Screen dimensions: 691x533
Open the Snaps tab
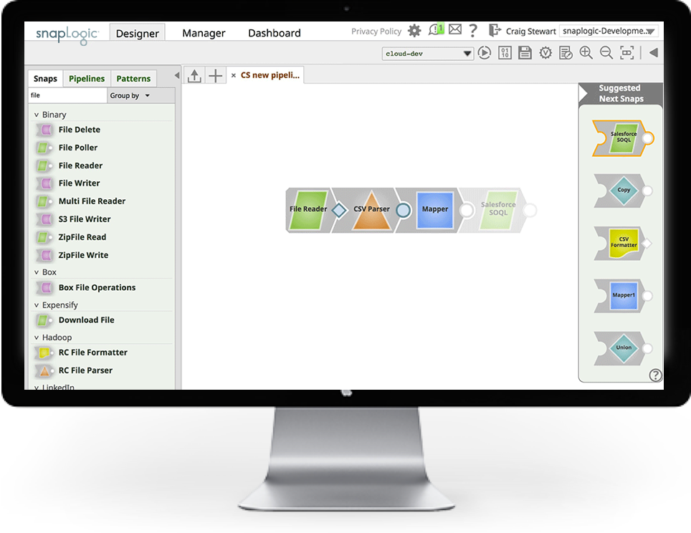[x=45, y=78]
